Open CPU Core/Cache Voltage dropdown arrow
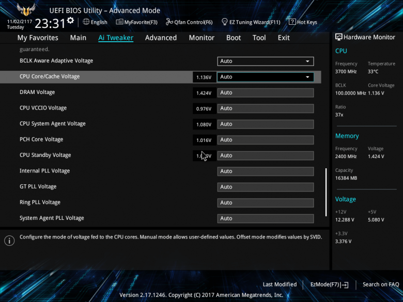 tap(307, 77)
